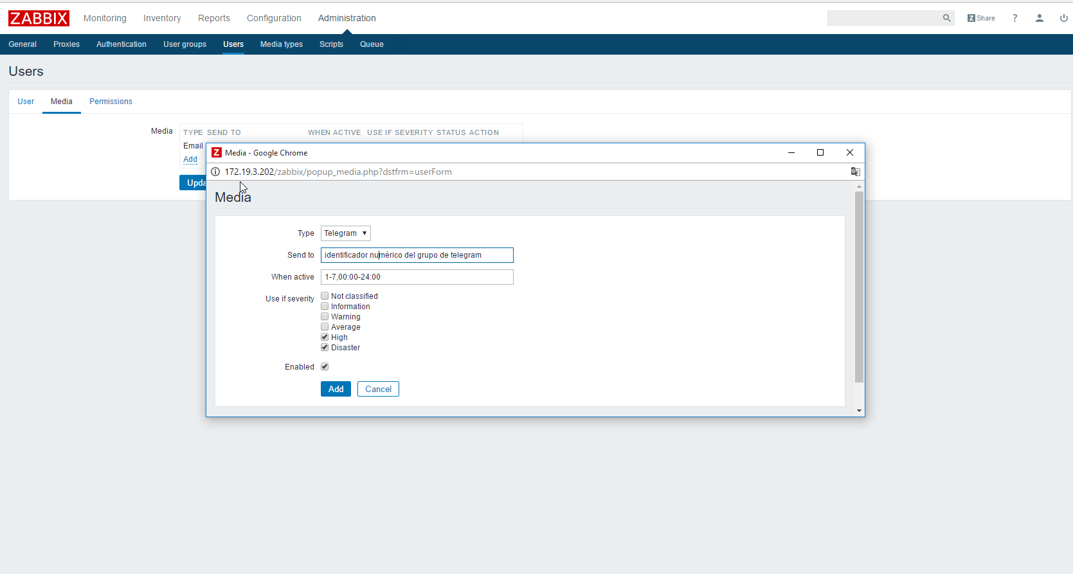The width and height of the screenshot is (1073, 574).
Task: Open the Configuration menu
Action: [274, 18]
